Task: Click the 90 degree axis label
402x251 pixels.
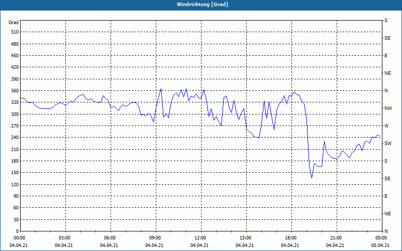Action: [x=16, y=196]
